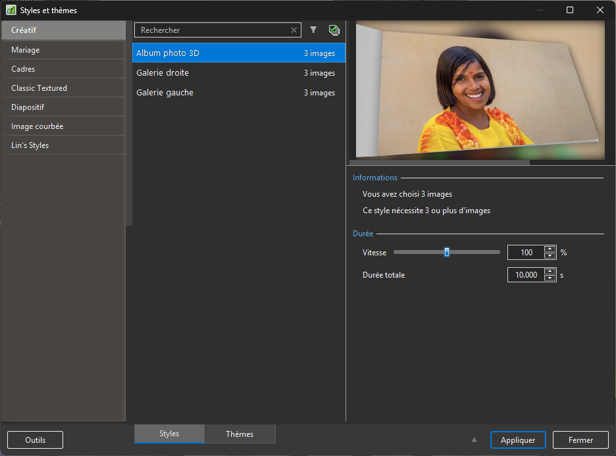Decrease Vitesse value with down arrow

click(x=550, y=256)
